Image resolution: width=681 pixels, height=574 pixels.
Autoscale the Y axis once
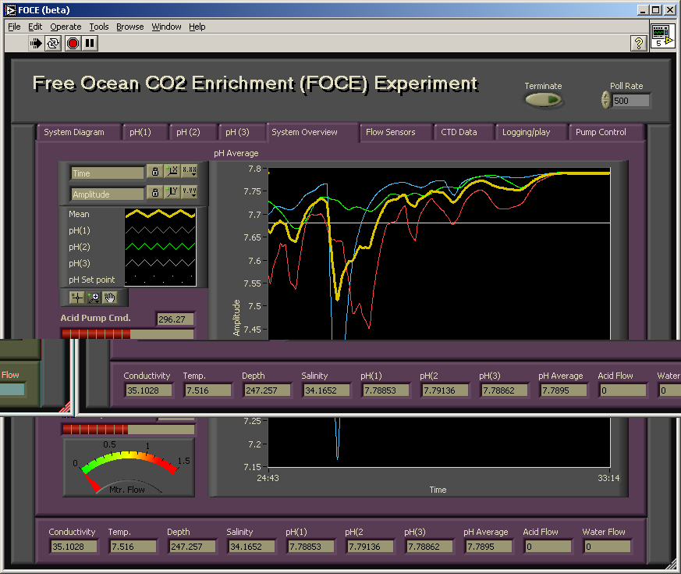point(172,191)
